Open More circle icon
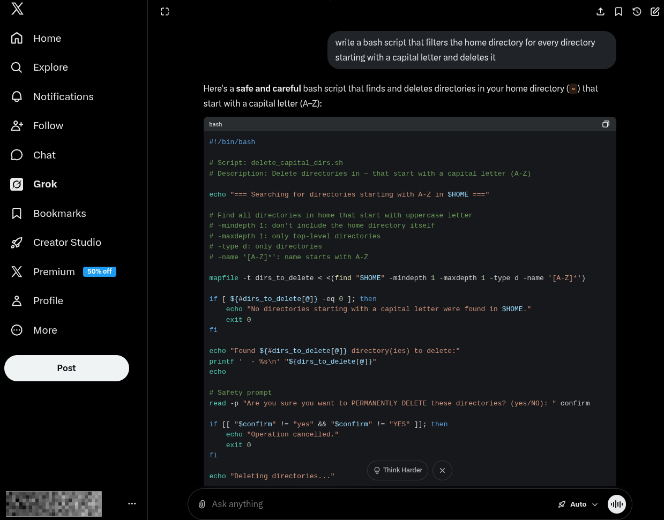 pos(17,330)
